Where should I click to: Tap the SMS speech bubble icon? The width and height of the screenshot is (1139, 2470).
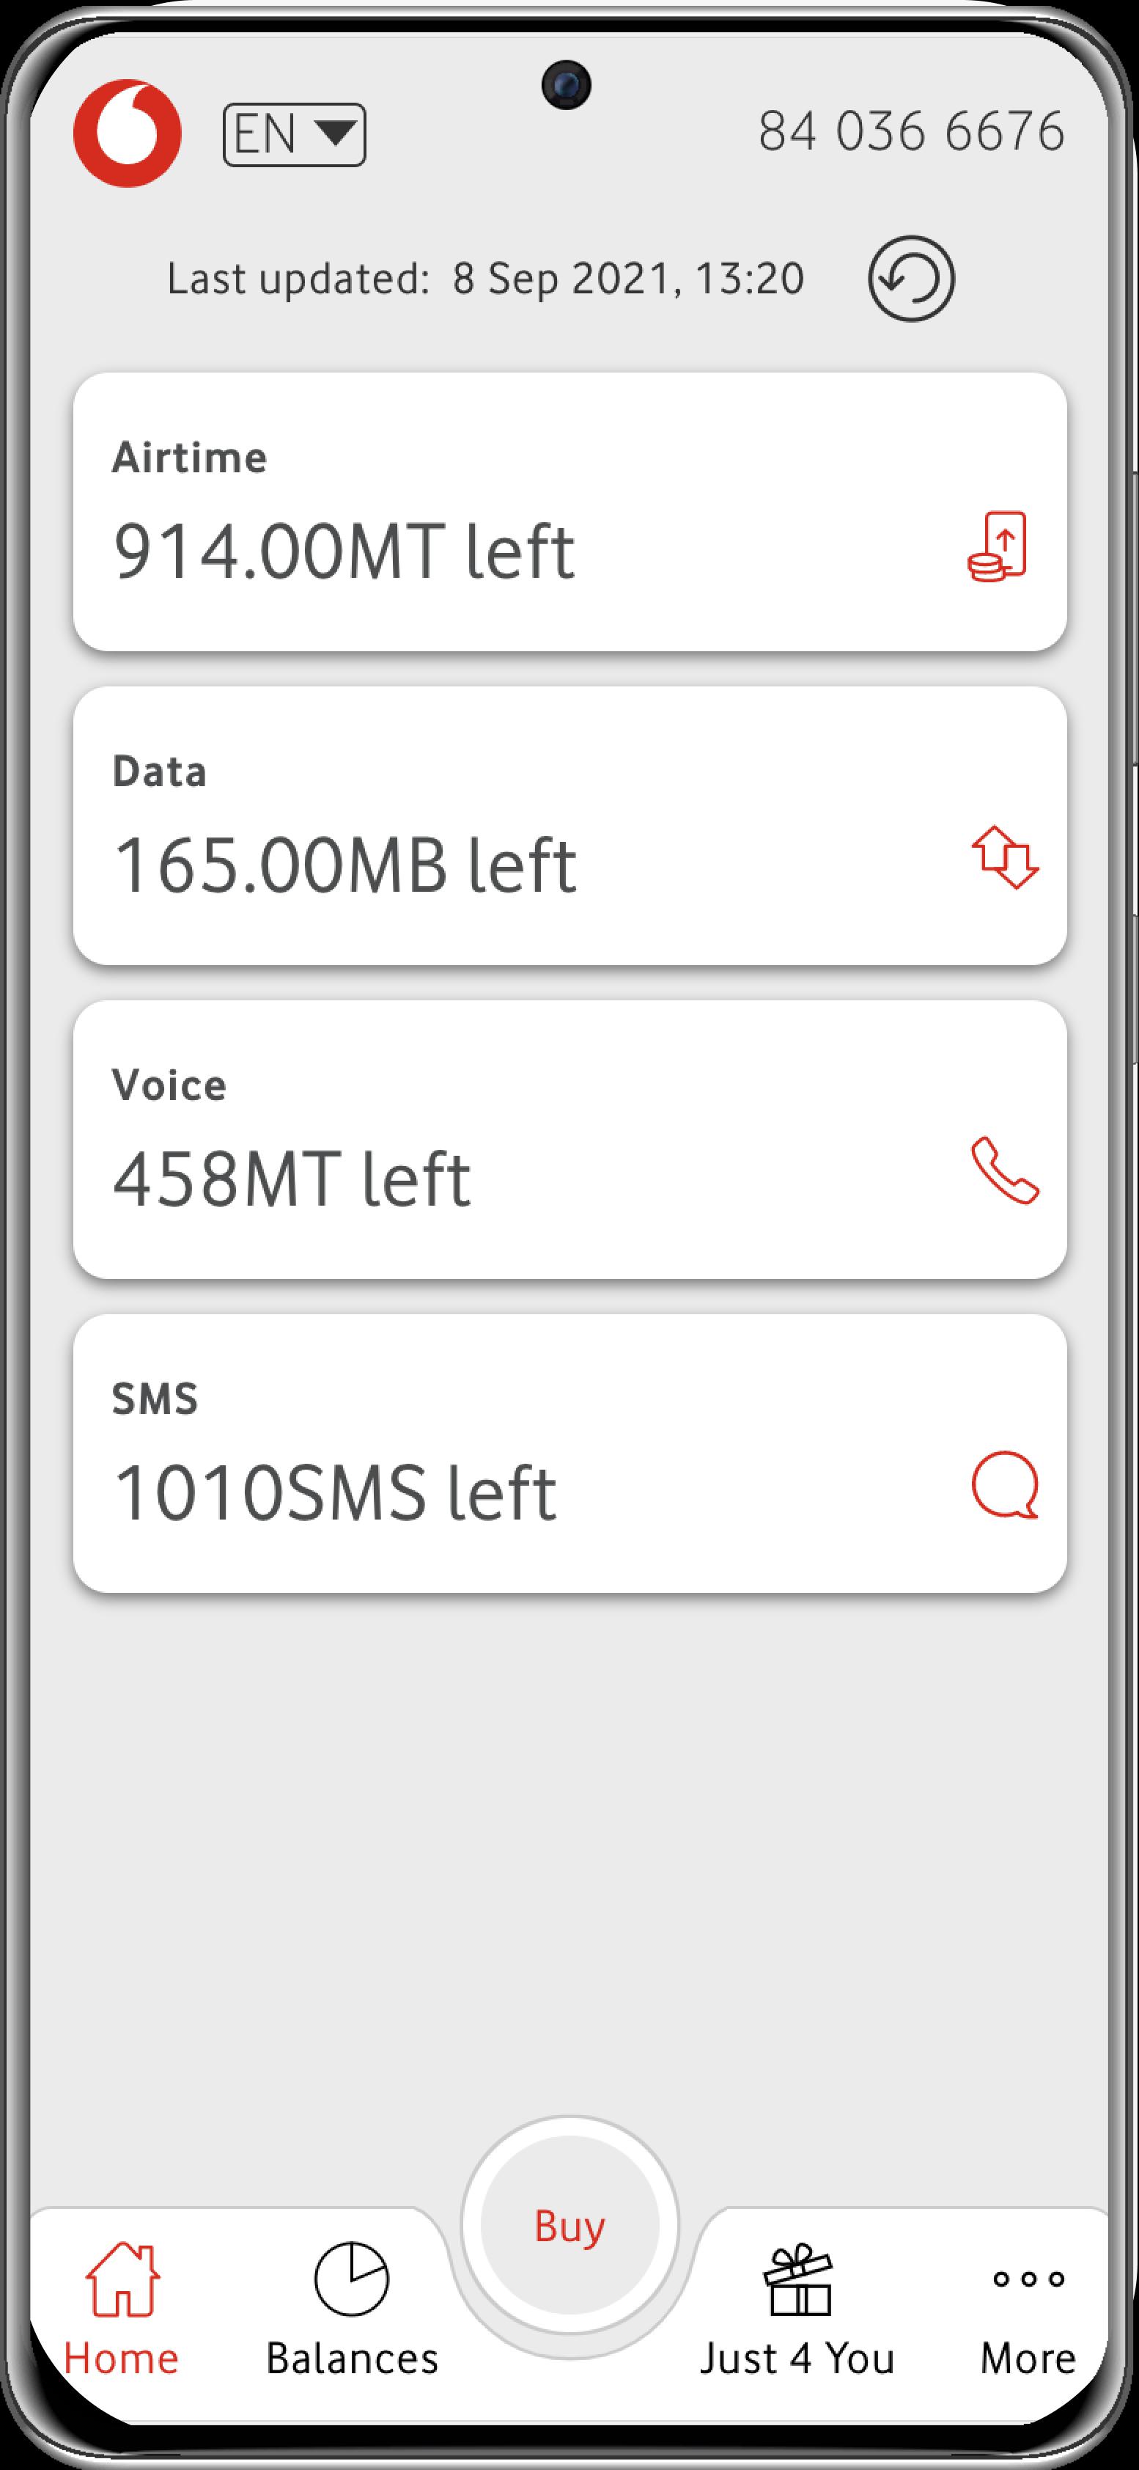[x=1005, y=1484]
